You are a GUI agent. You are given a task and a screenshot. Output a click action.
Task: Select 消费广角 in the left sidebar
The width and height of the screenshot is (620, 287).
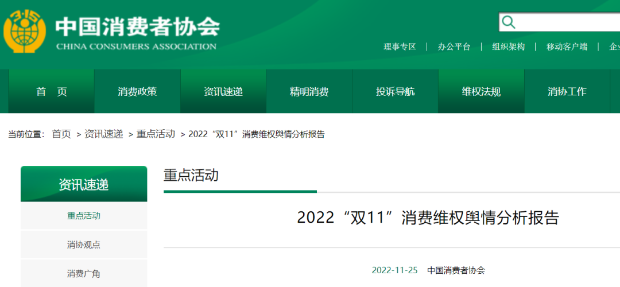[84, 274]
